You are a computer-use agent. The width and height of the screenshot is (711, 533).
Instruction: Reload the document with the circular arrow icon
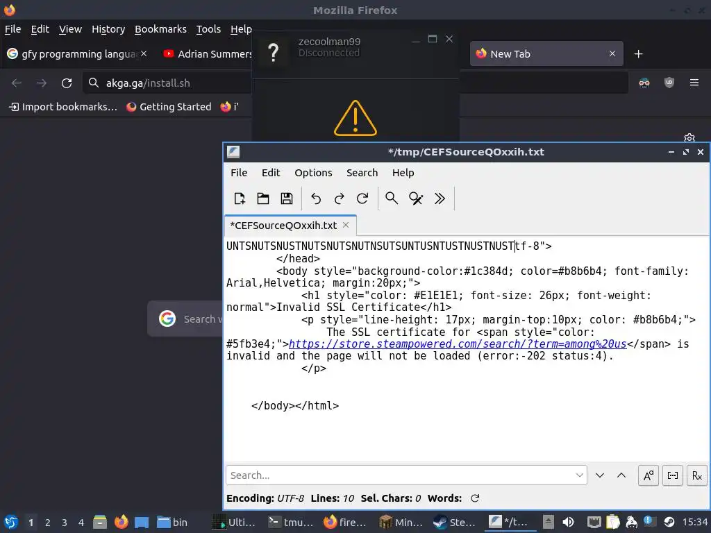pyautogui.click(x=362, y=198)
